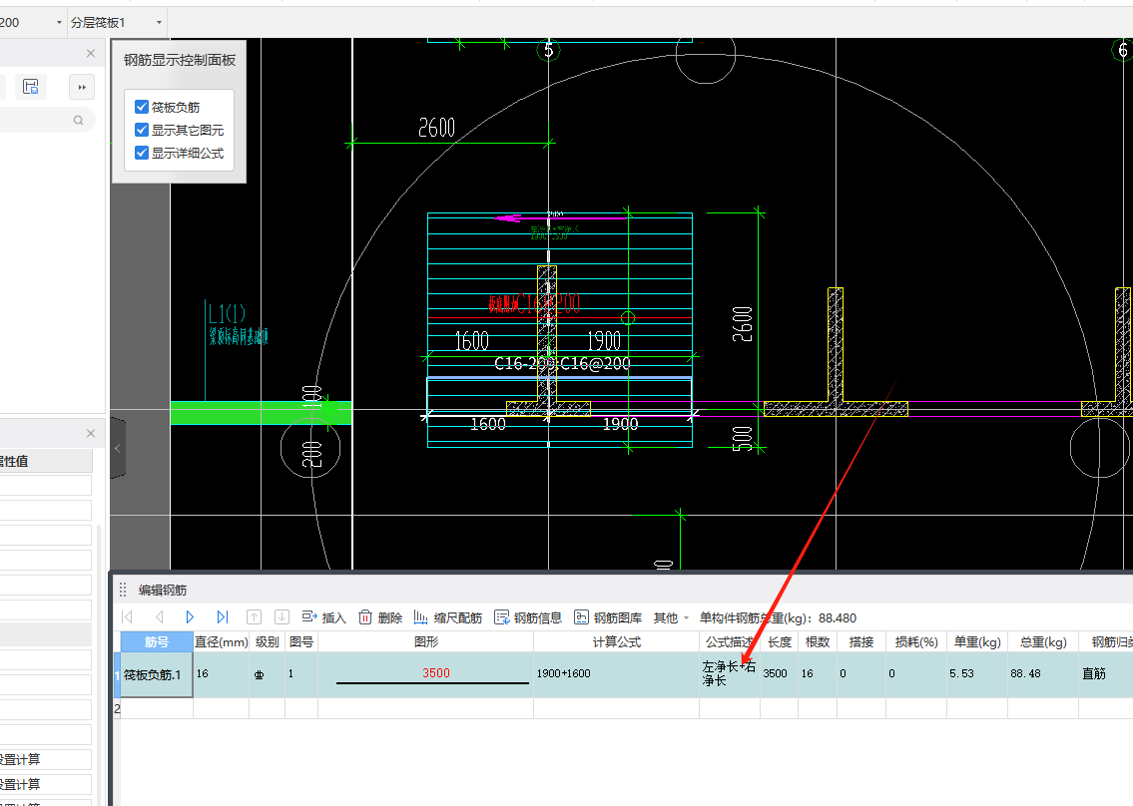Click the formula cell 1900+1600
This screenshot has height=806, width=1133.
point(616,674)
